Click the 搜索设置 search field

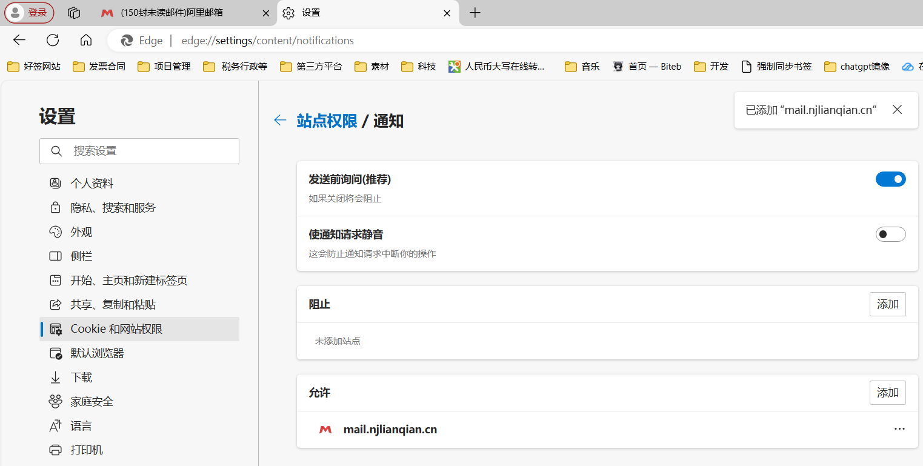pos(139,151)
